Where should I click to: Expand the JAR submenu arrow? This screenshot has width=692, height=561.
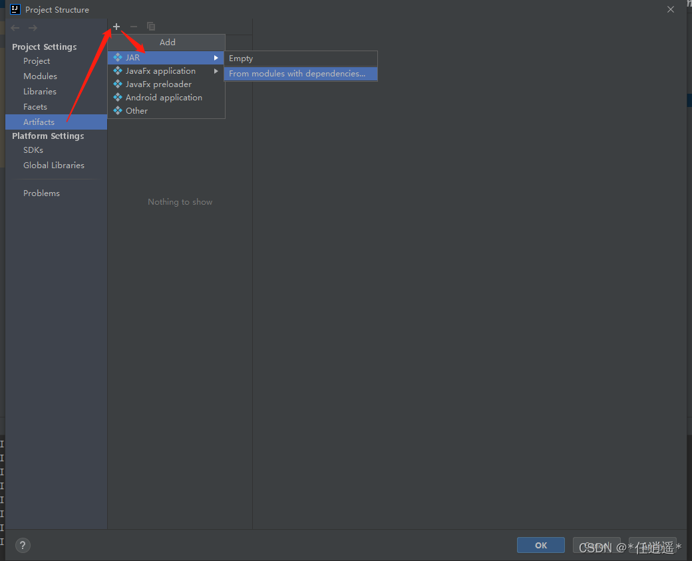pos(216,58)
